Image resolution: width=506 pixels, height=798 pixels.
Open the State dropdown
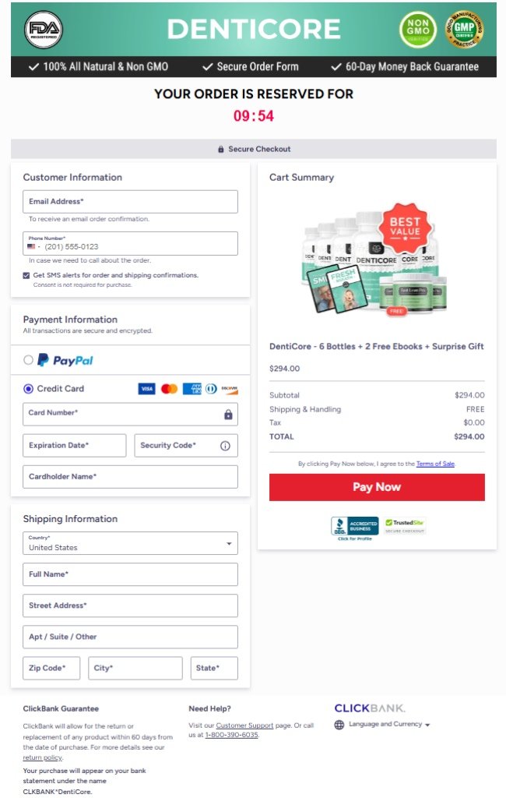(213, 668)
